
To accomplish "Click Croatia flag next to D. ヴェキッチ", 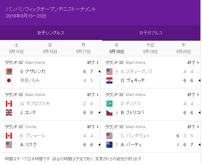I will pyautogui.click(x=109, y=80).
